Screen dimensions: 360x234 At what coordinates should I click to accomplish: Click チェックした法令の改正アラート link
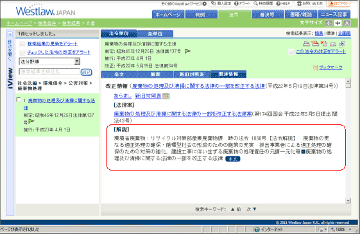pyautogui.click(x=59, y=53)
